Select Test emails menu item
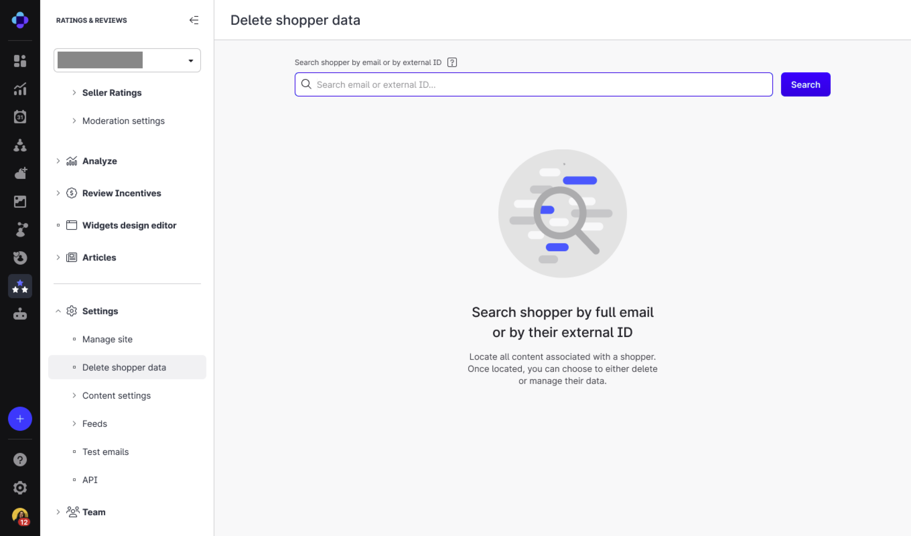The image size is (911, 536). [x=105, y=452]
